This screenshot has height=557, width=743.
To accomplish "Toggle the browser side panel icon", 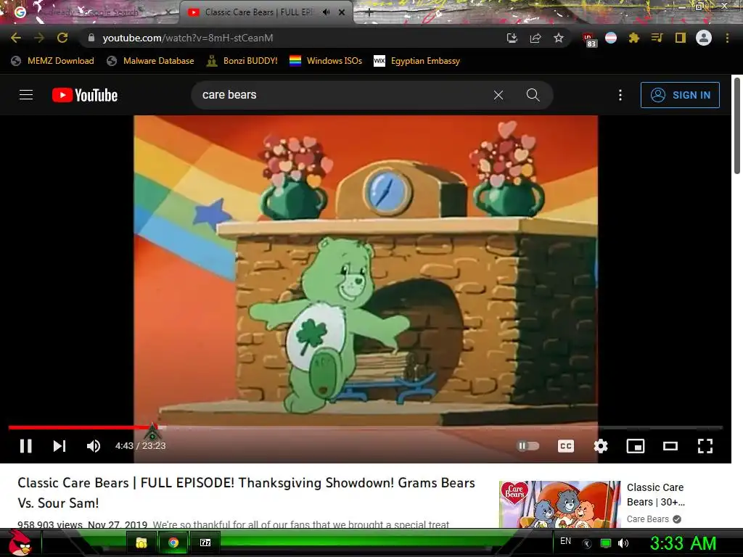I will (681, 38).
